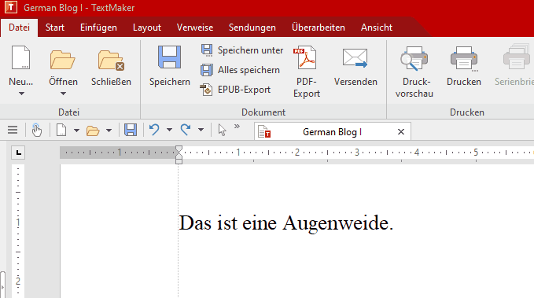
Task: Choose Alles speichern in the ribbon
Action: click(241, 70)
